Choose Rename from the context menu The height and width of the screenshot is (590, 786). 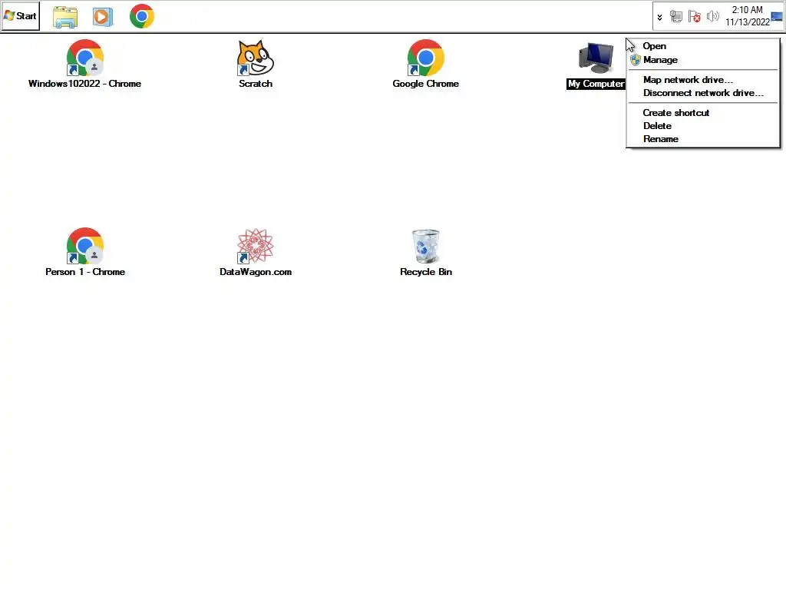pyautogui.click(x=703, y=139)
